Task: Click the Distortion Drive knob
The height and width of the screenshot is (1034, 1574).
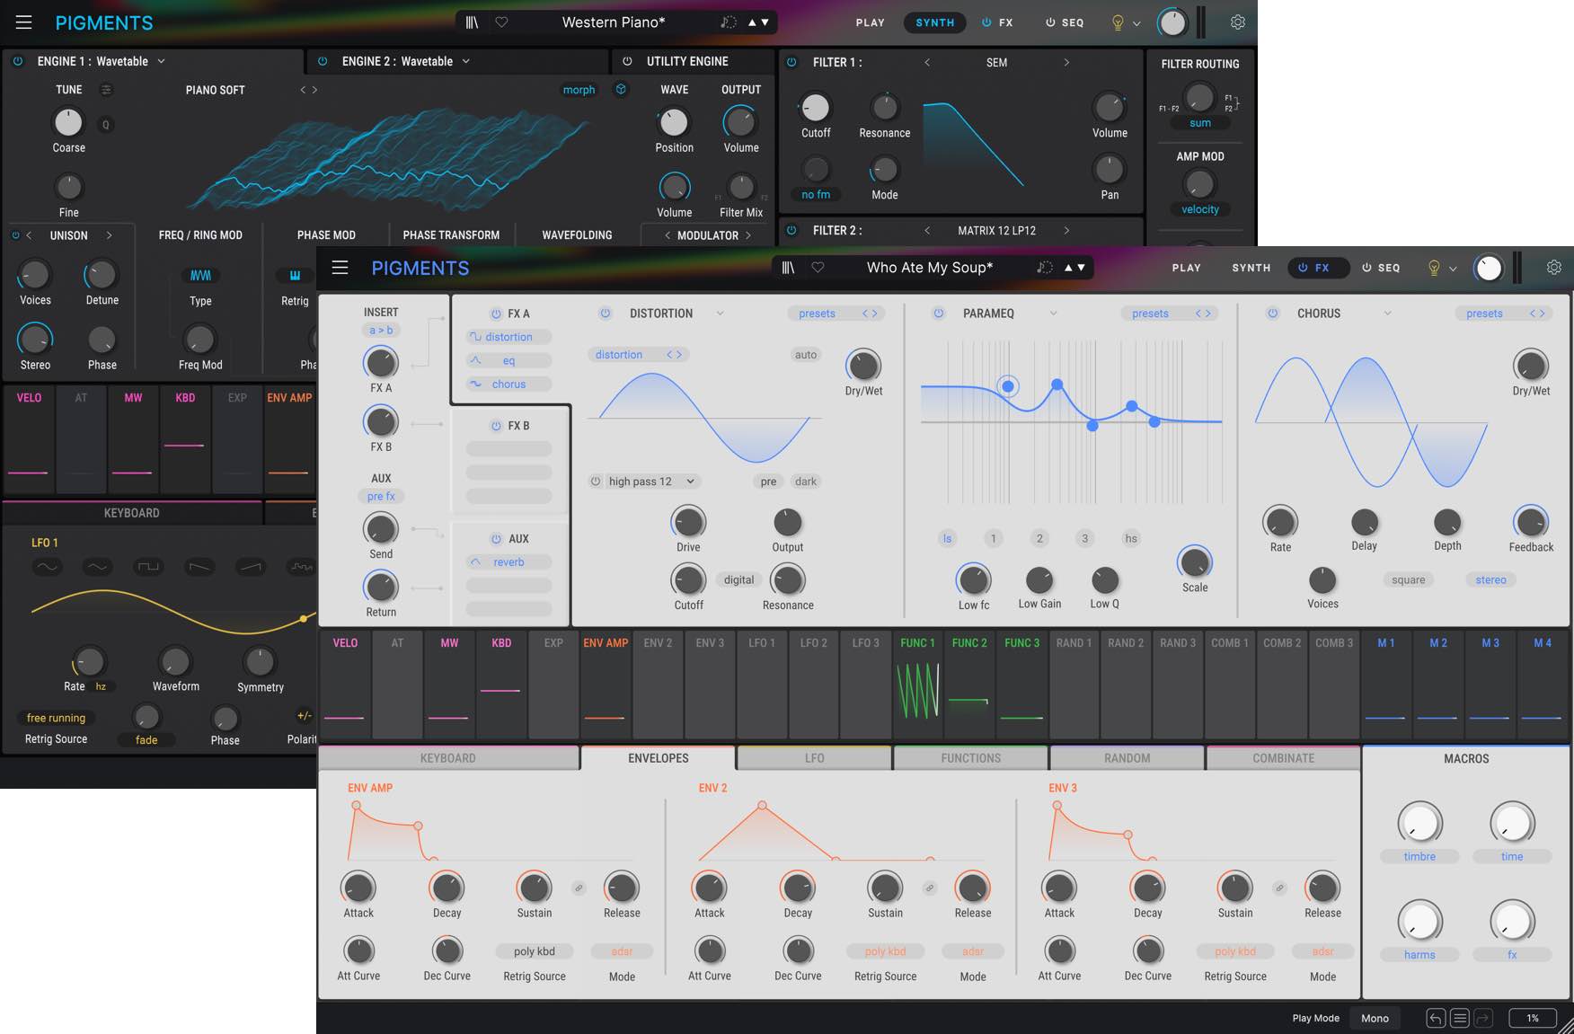Action: 688,523
